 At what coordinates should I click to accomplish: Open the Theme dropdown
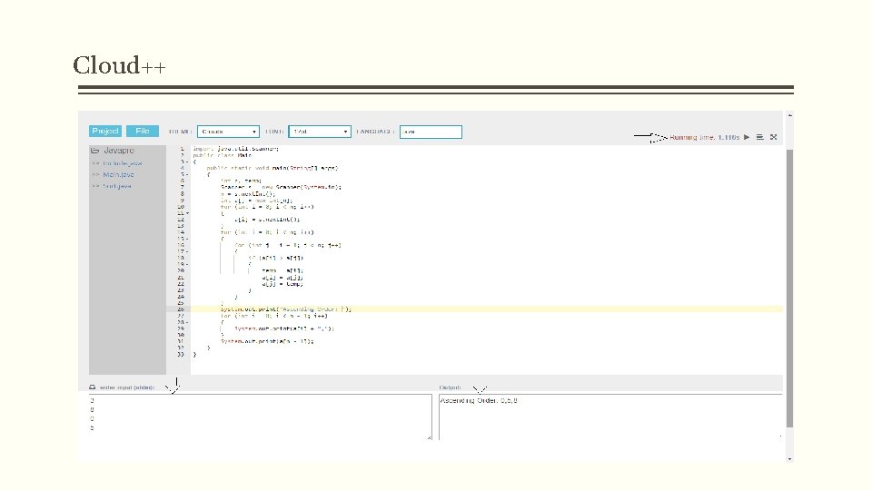pos(228,132)
